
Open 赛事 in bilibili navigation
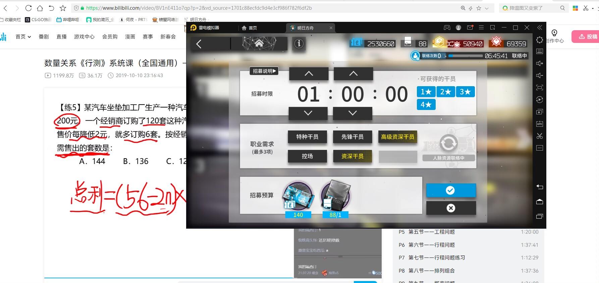(148, 37)
